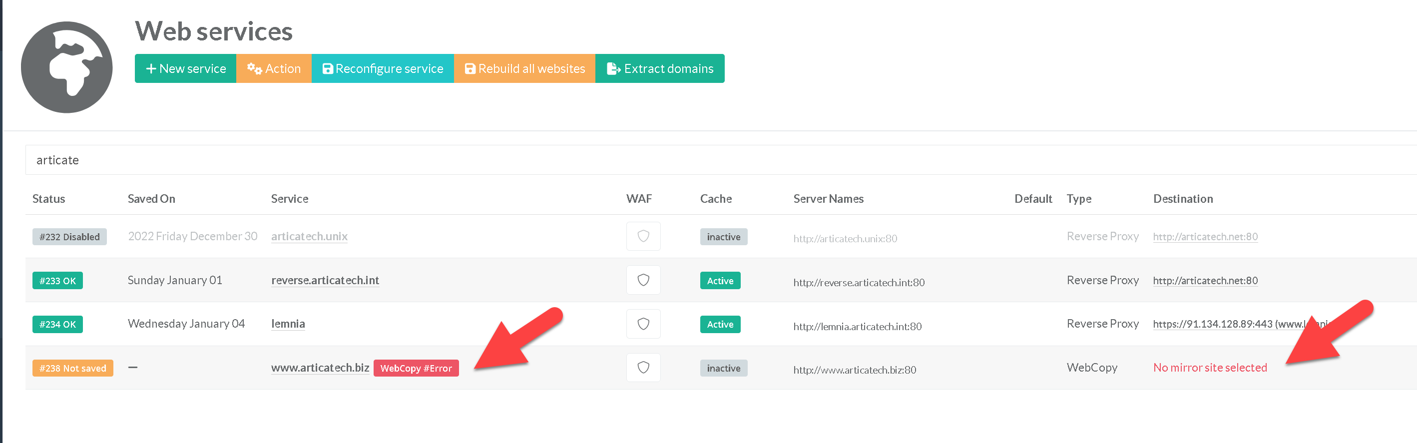Open reverse.articatech.int service link
Image resolution: width=1417 pixels, height=443 pixels.
(325, 280)
